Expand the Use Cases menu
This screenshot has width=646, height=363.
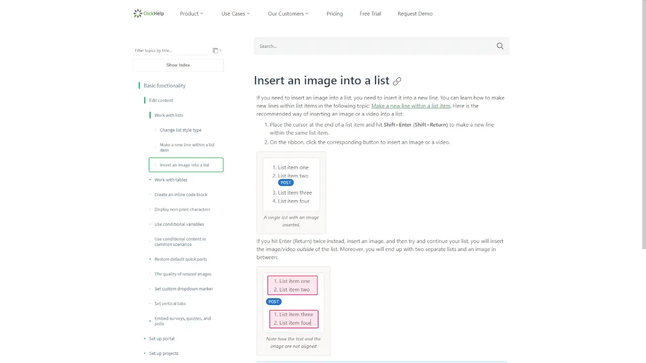[235, 14]
